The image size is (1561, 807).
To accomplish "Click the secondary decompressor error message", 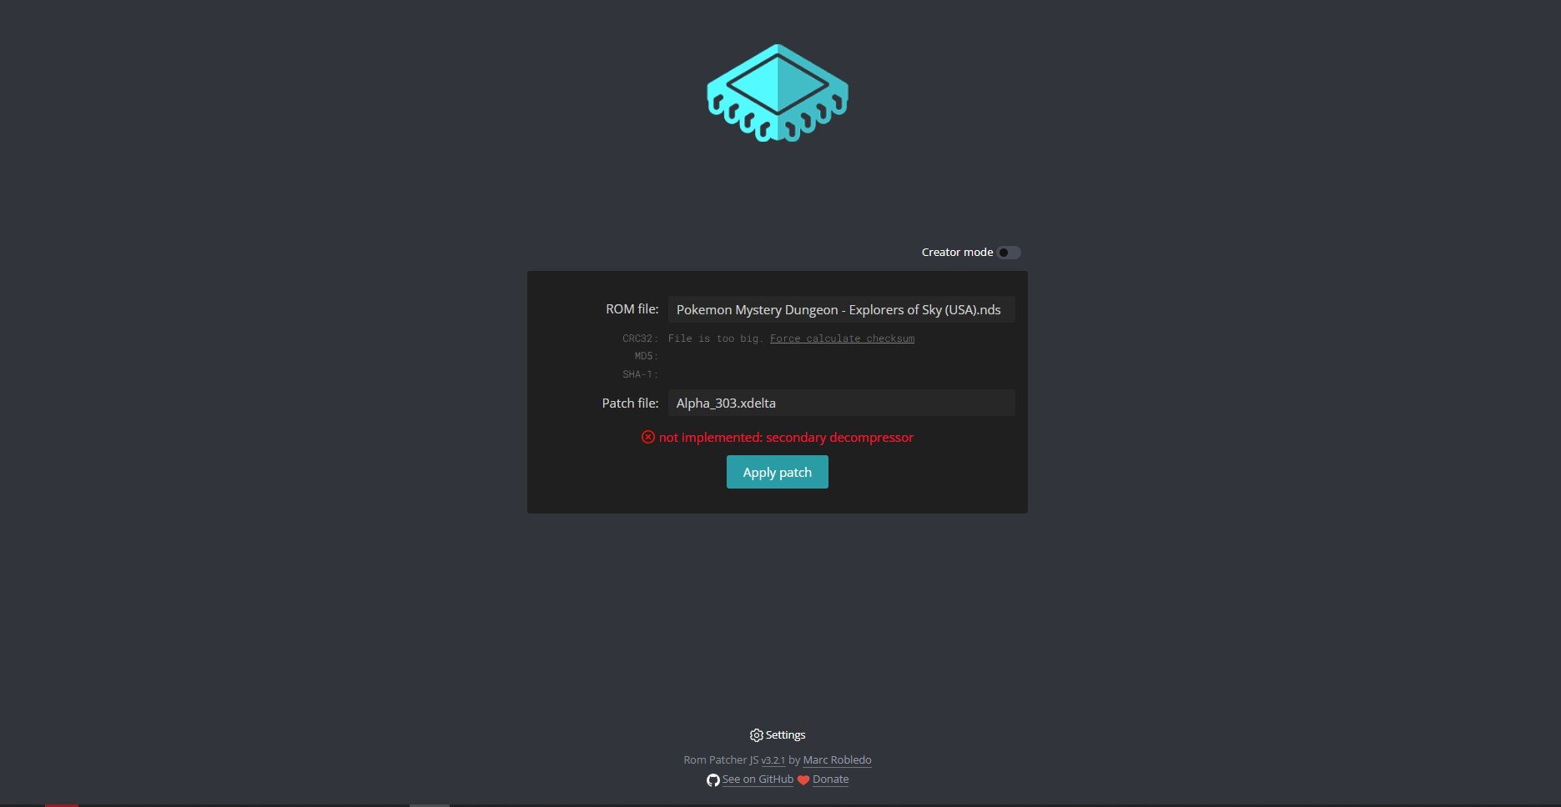I will 786,437.
